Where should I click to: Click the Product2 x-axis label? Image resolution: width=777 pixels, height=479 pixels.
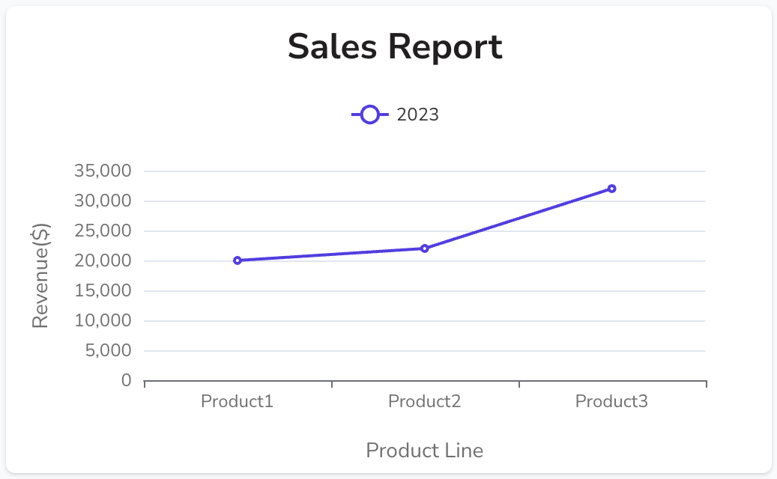point(424,401)
